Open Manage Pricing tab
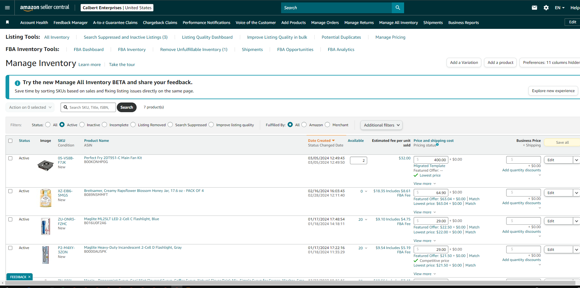The image size is (580, 288). [x=390, y=37]
